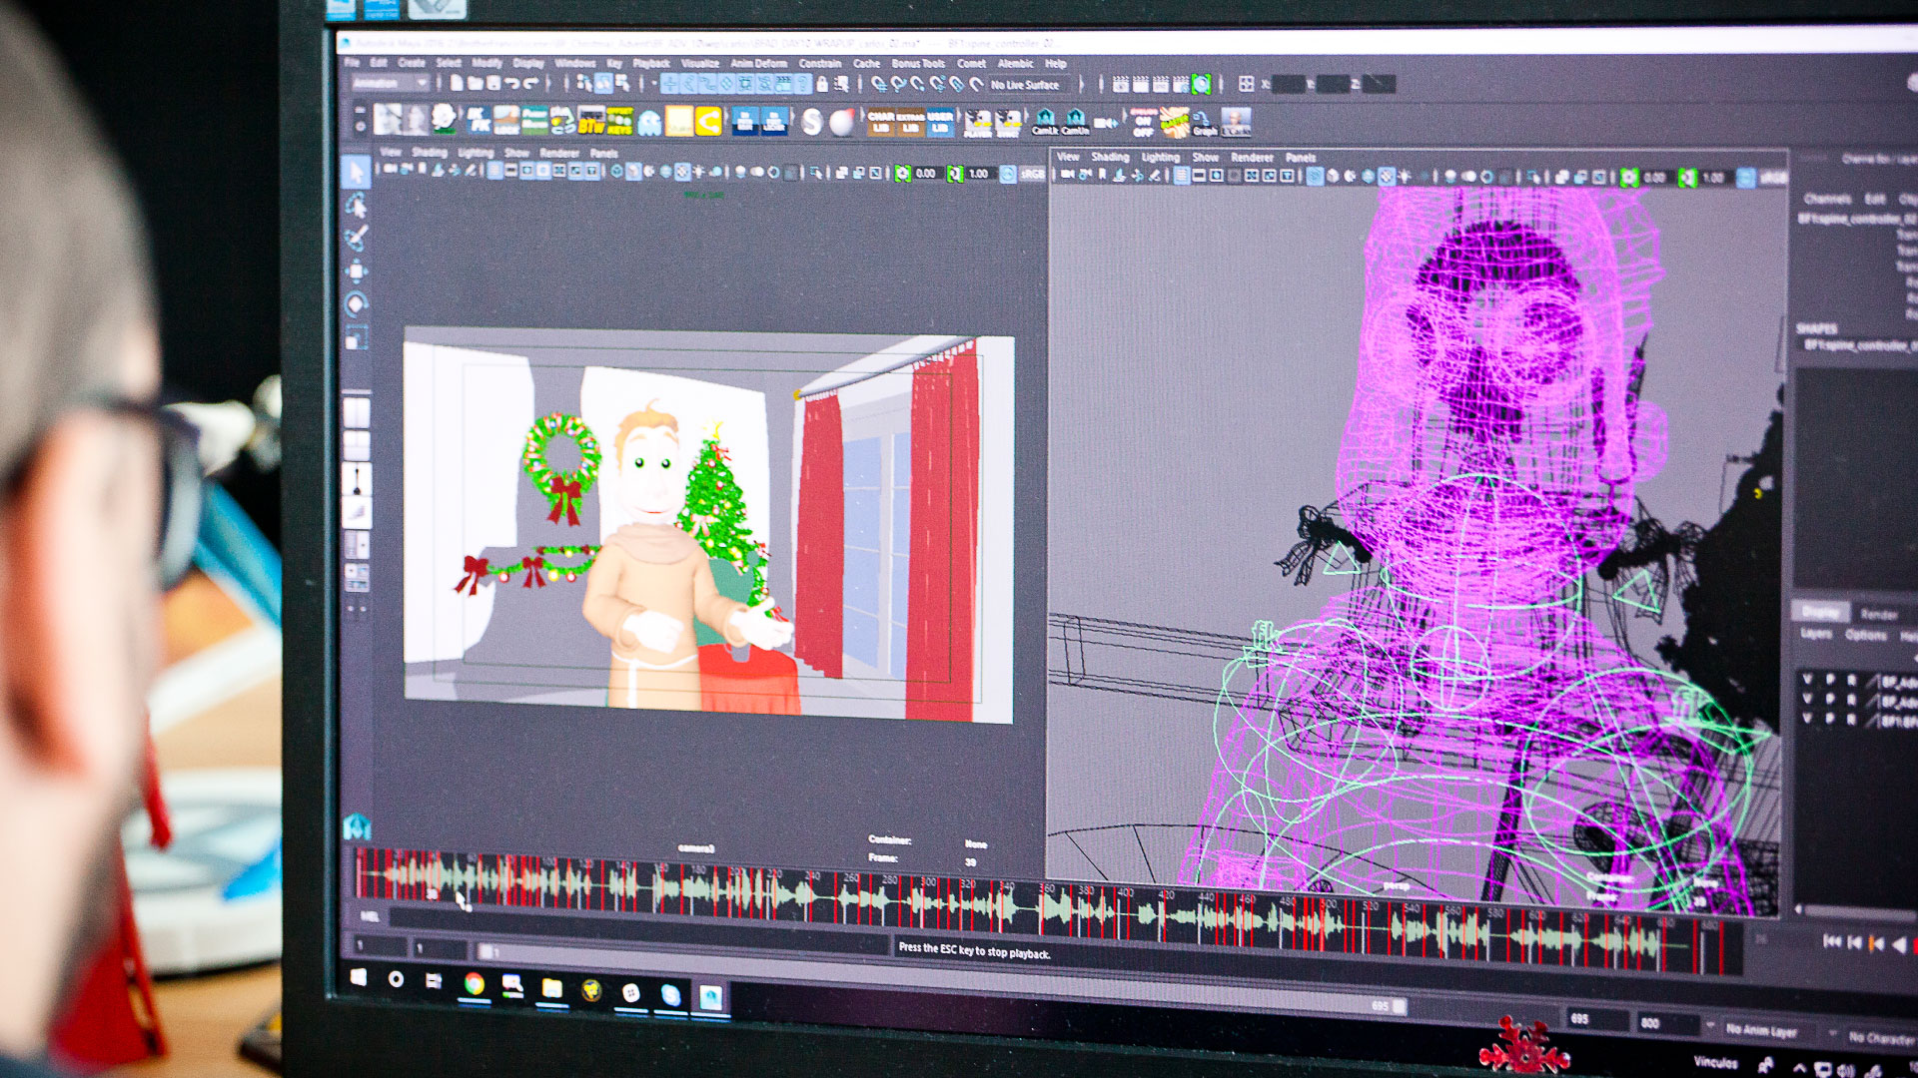Click the CamUn shelf icon
The height and width of the screenshot is (1078, 1918).
tap(1075, 122)
